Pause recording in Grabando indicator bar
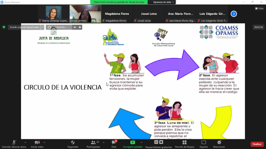Image resolution: width=266 pixels, height=149 pixels. (75, 27)
